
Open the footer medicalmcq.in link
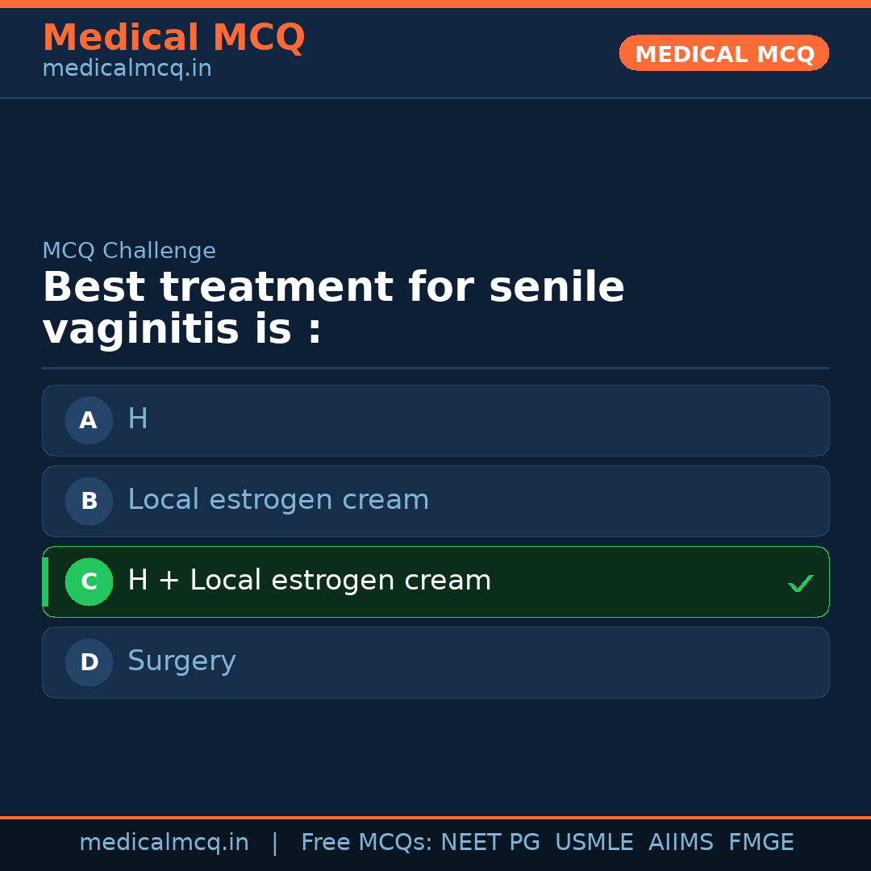pos(164,843)
